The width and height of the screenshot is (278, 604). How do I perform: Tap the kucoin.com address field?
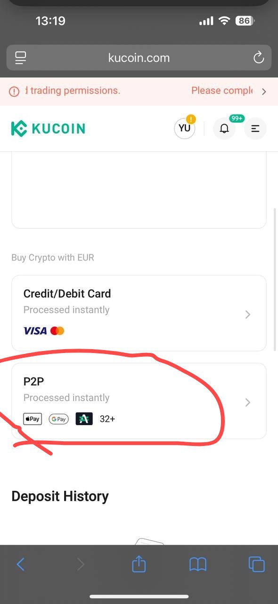[x=139, y=58]
